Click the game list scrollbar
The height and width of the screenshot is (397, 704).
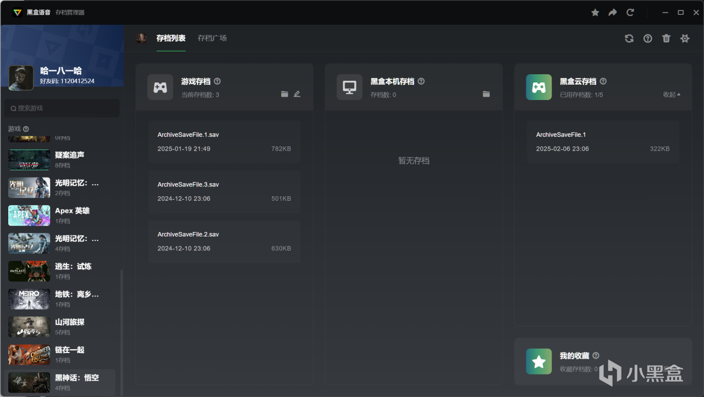point(122,333)
